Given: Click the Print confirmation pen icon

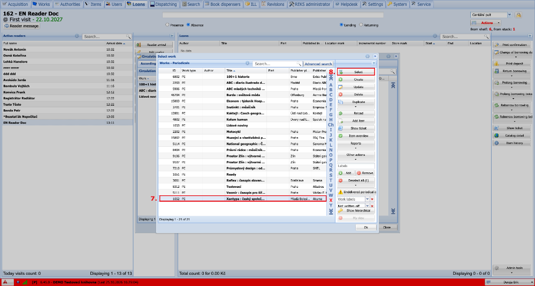Looking at the screenshot, I should [497, 45].
